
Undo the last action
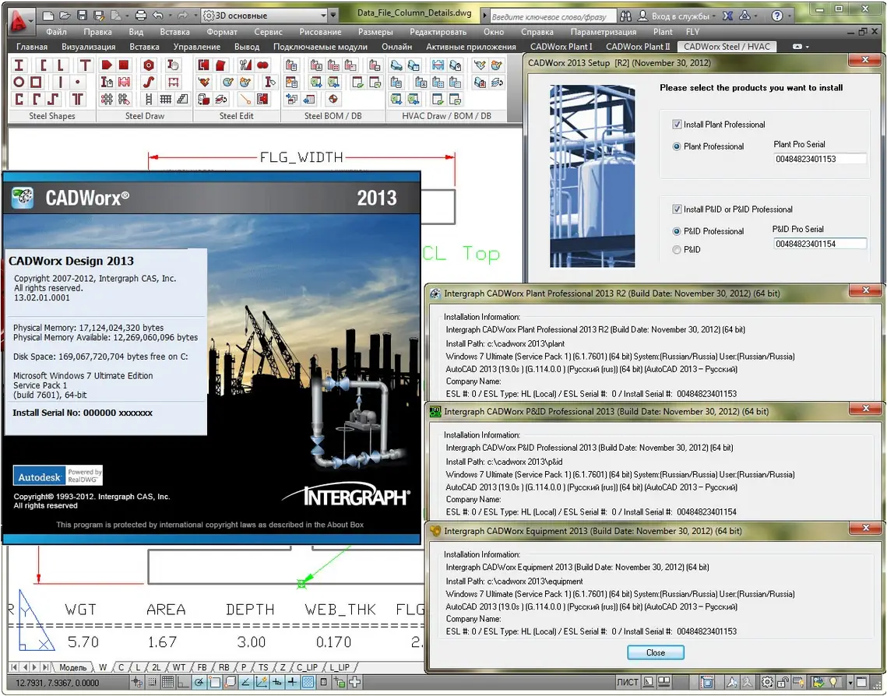(x=158, y=16)
